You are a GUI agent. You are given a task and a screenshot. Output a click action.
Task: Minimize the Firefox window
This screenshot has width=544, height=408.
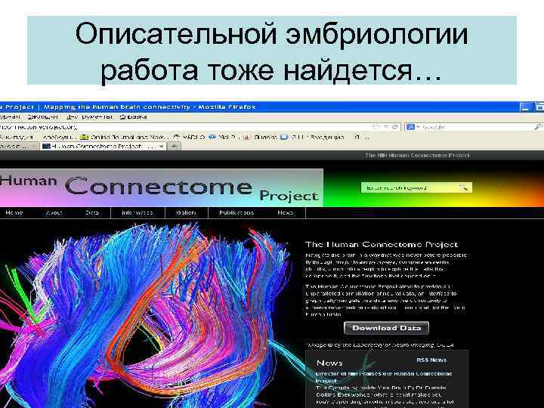pyautogui.click(x=525, y=107)
